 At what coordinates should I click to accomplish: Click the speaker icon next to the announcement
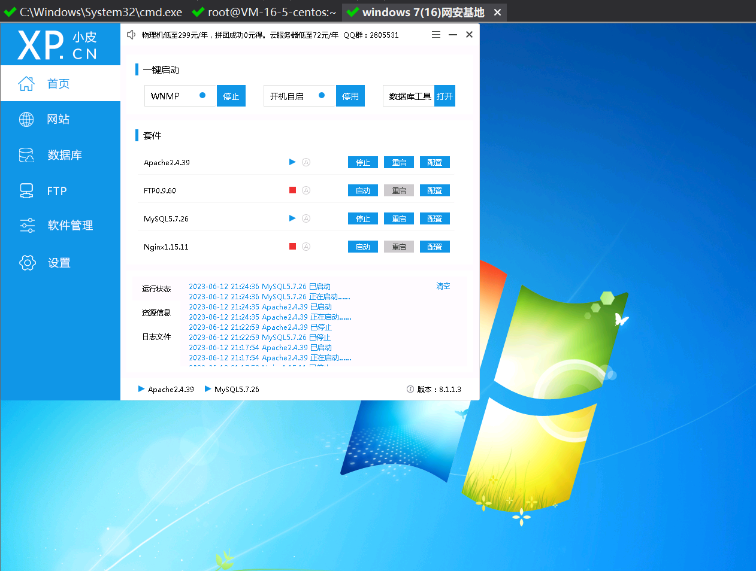pos(131,34)
